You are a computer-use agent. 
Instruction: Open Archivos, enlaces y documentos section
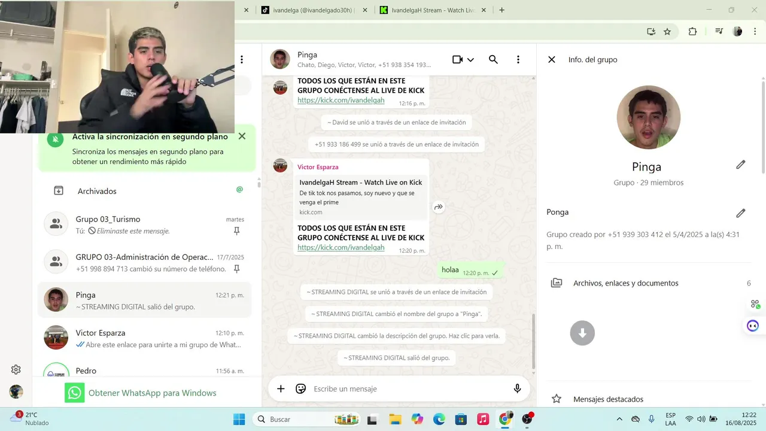tap(649, 283)
